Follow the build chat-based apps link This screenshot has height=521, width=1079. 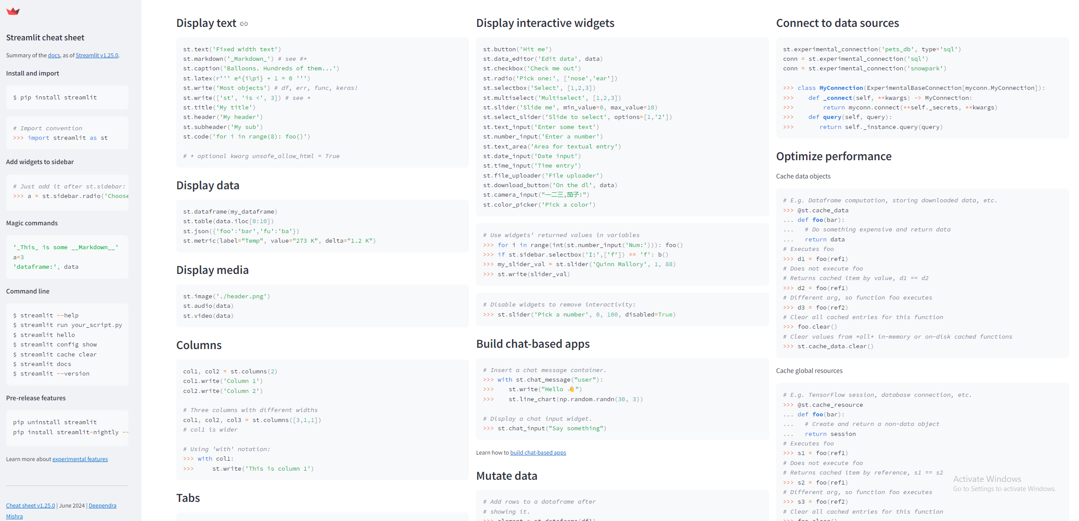(538, 453)
